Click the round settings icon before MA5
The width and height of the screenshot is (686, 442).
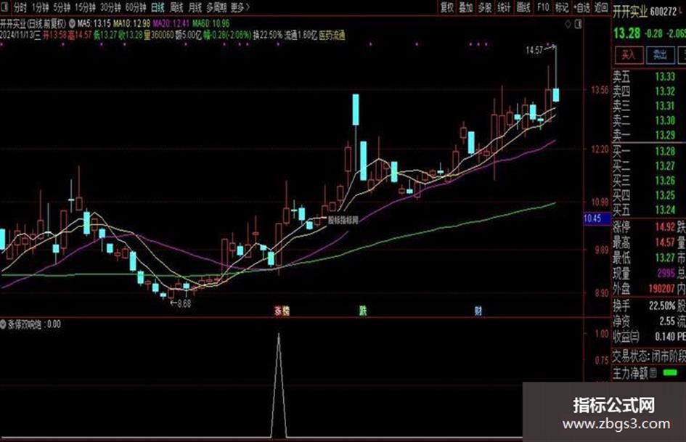point(72,23)
